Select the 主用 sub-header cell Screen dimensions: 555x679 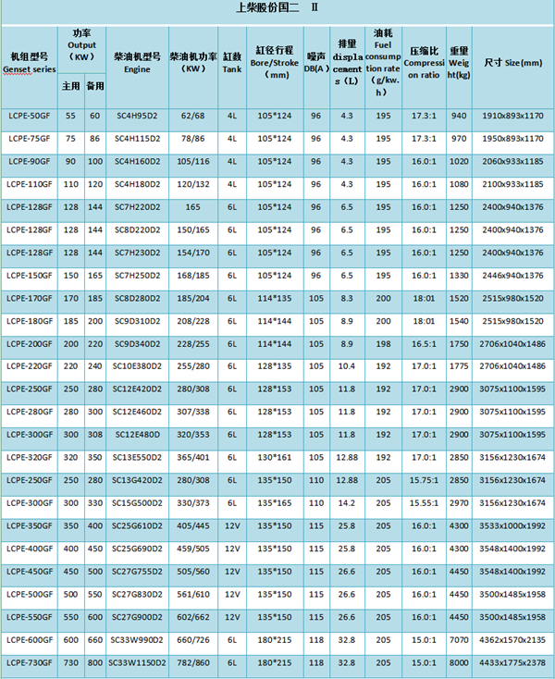point(71,87)
